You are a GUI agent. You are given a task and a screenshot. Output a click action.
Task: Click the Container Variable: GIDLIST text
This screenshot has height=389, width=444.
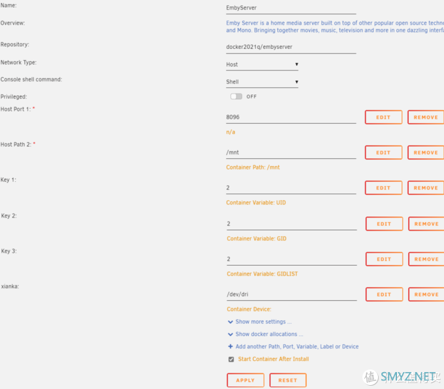pos(262,274)
